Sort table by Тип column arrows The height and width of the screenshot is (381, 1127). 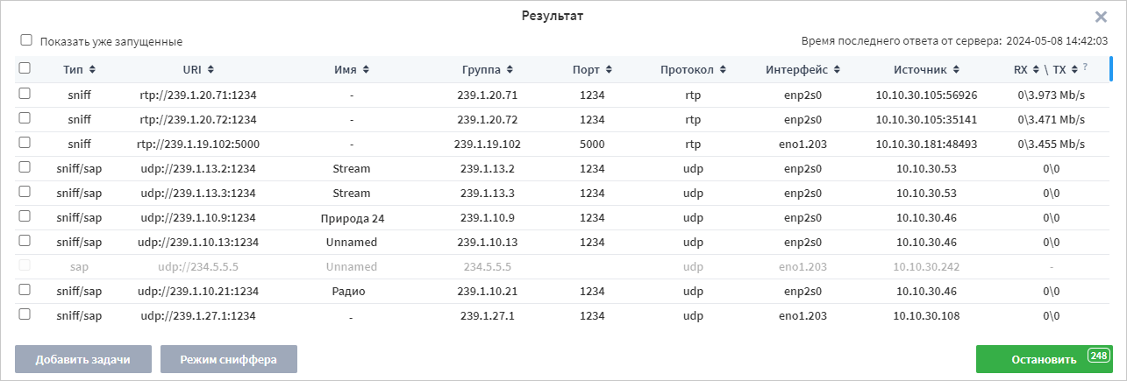[x=93, y=69]
